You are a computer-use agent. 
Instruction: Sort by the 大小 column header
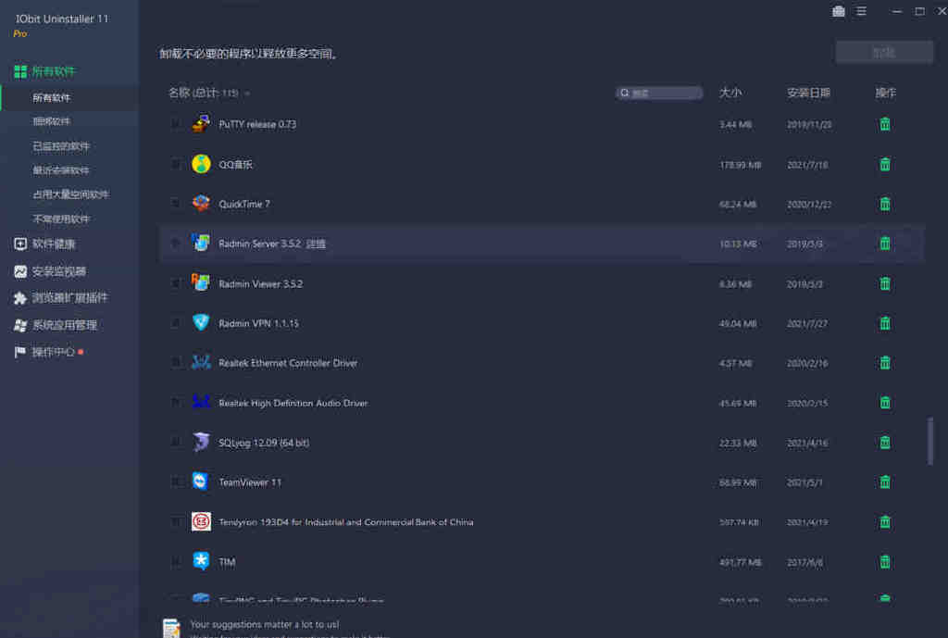(x=730, y=93)
